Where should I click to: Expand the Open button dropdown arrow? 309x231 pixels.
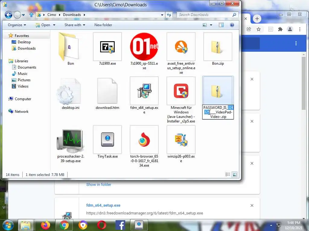tap(54, 25)
